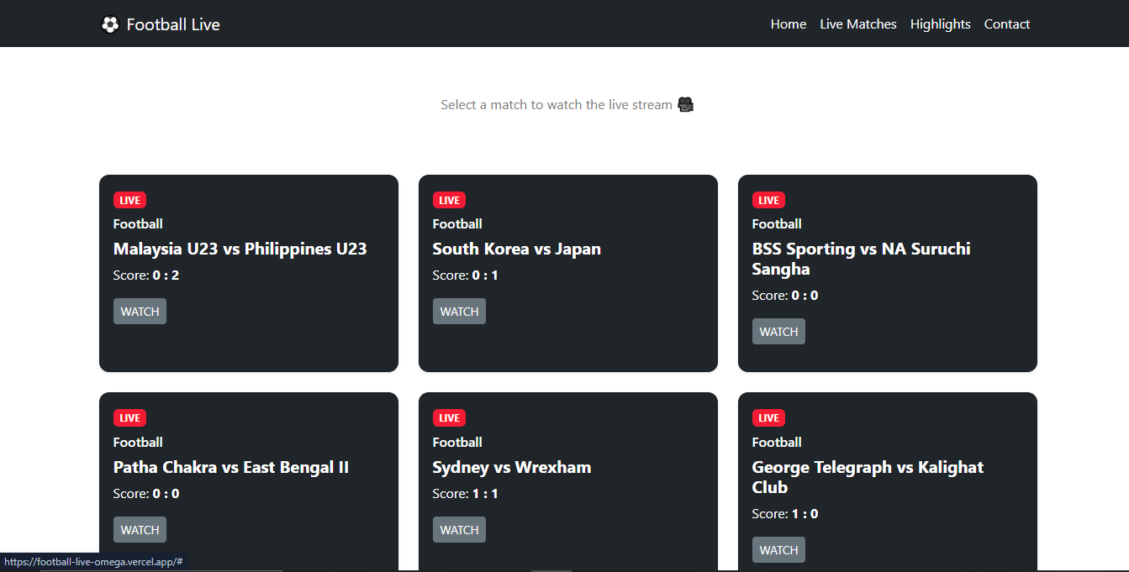Watch the Patha Chakra vs East Bengal II match
The image size is (1129, 572).
140,530
